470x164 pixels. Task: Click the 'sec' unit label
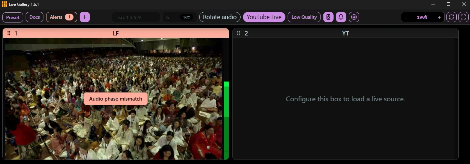tap(187, 17)
